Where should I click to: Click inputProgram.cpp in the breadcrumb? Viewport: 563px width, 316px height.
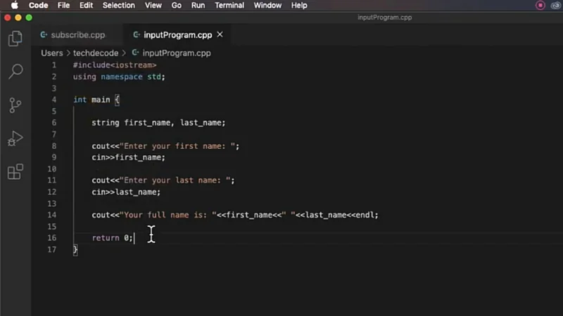[176, 53]
